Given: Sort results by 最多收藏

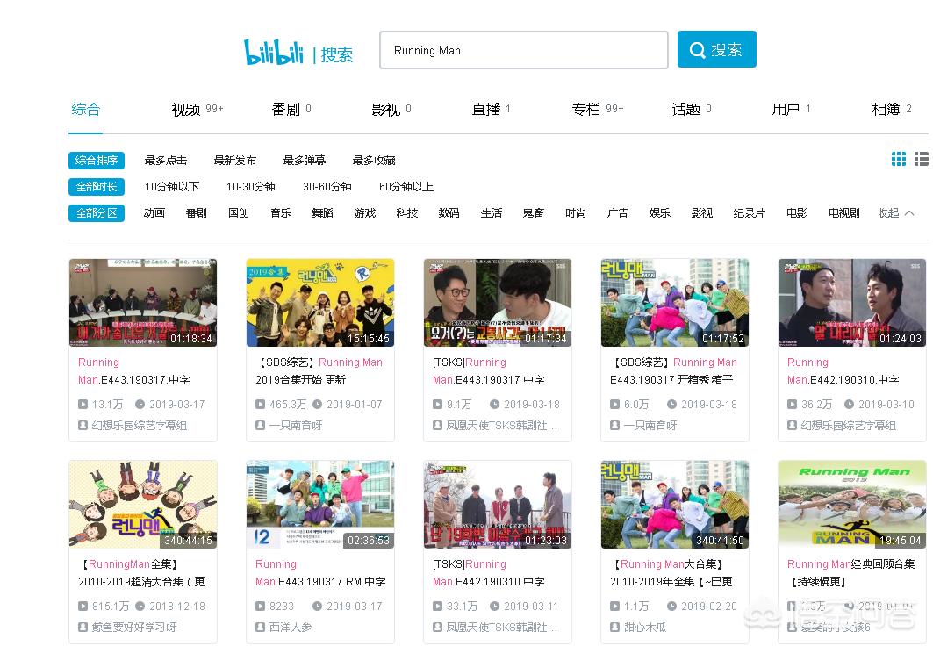Looking at the screenshot, I should (x=374, y=160).
